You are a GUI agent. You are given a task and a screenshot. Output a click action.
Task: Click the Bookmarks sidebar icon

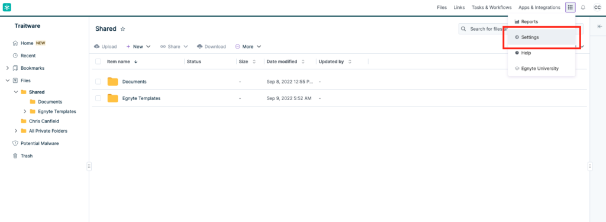coord(15,68)
